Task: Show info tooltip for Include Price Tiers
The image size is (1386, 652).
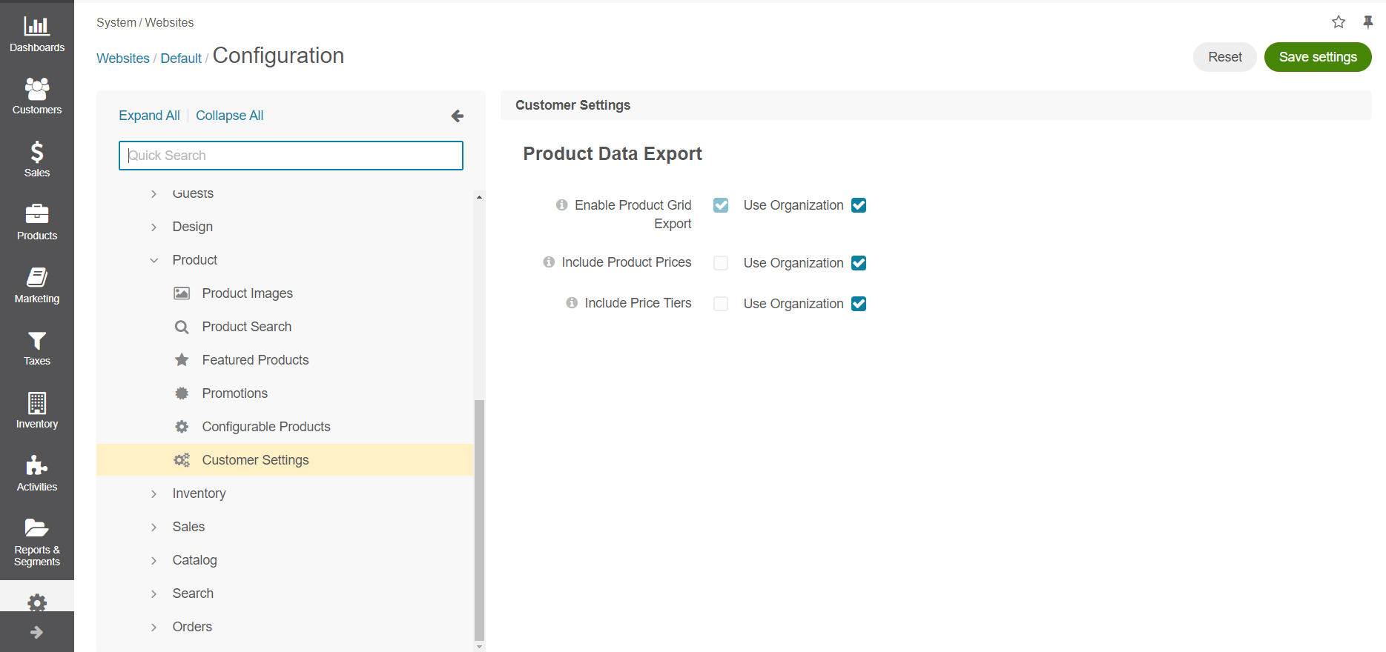Action: [572, 302]
